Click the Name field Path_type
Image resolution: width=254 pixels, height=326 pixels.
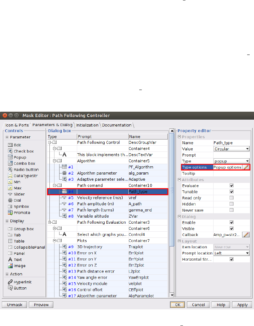click(231, 143)
